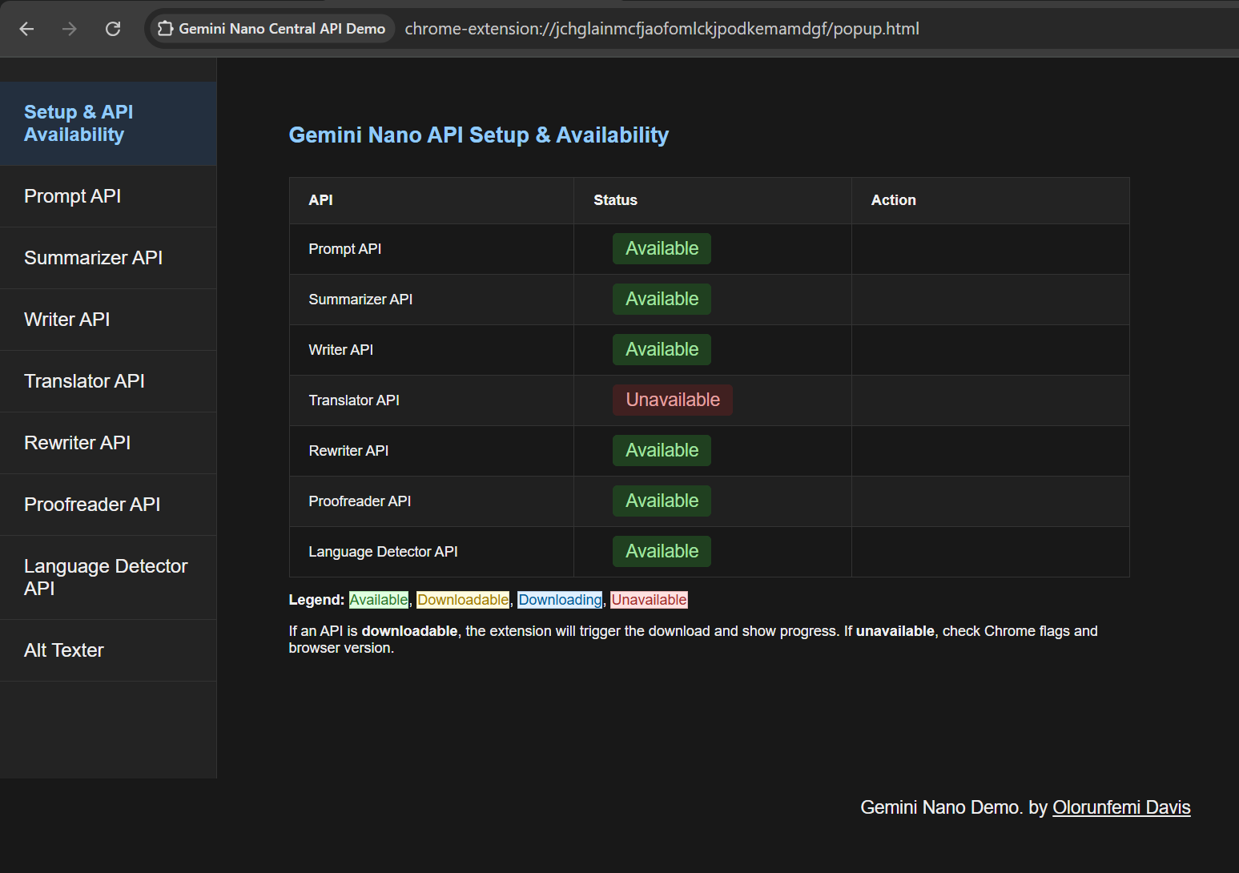Click the Available badge for Language Detector API

click(662, 551)
